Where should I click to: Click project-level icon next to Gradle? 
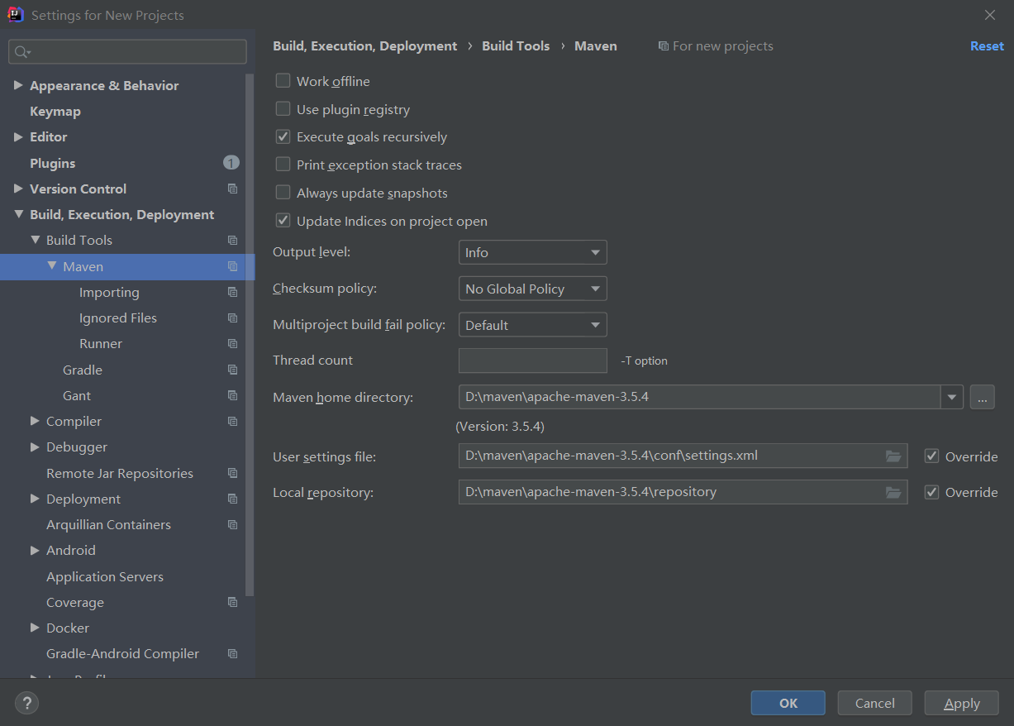232,370
